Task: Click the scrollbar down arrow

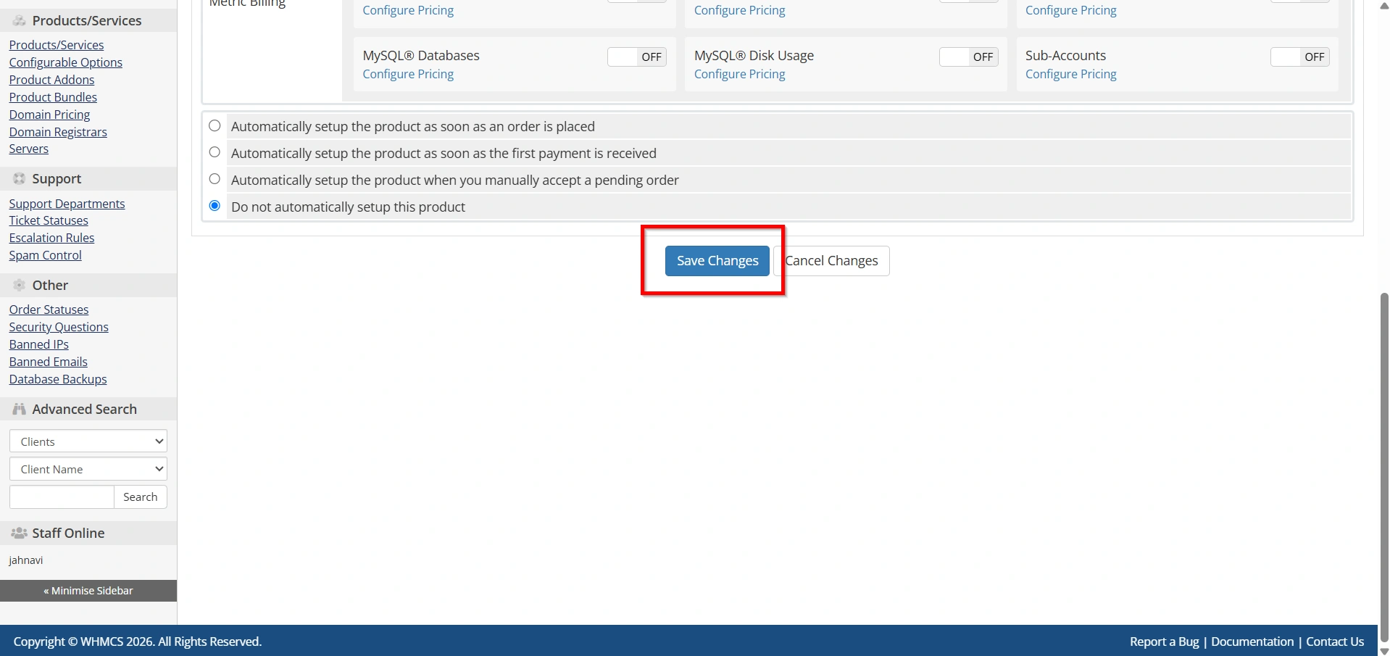Action: tap(1384, 651)
